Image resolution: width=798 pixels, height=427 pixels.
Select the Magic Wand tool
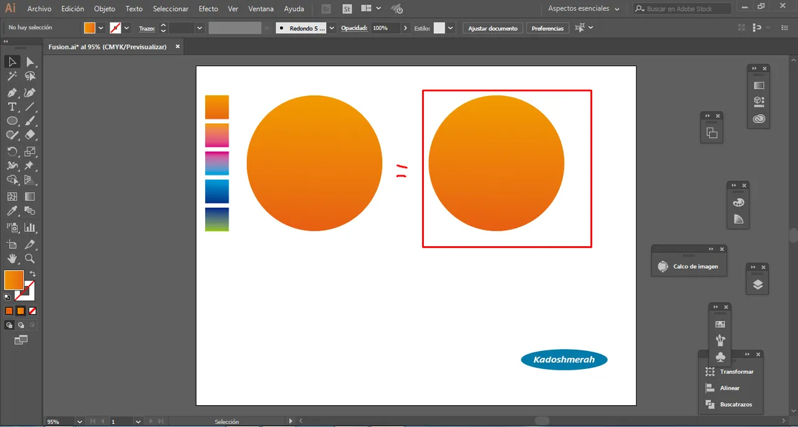(x=12, y=76)
